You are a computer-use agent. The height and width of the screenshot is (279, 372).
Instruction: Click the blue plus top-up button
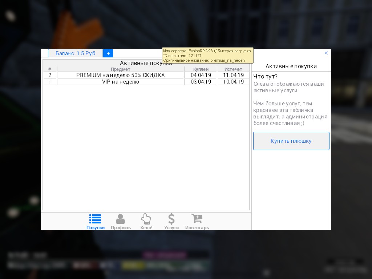click(x=108, y=53)
